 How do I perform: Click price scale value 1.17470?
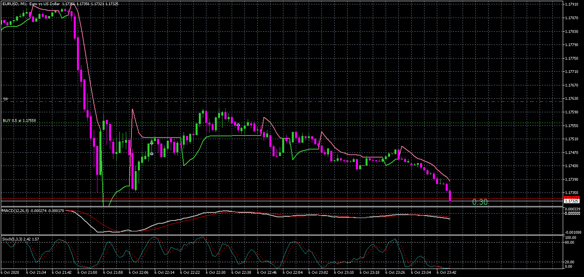pyautogui.click(x=571, y=153)
